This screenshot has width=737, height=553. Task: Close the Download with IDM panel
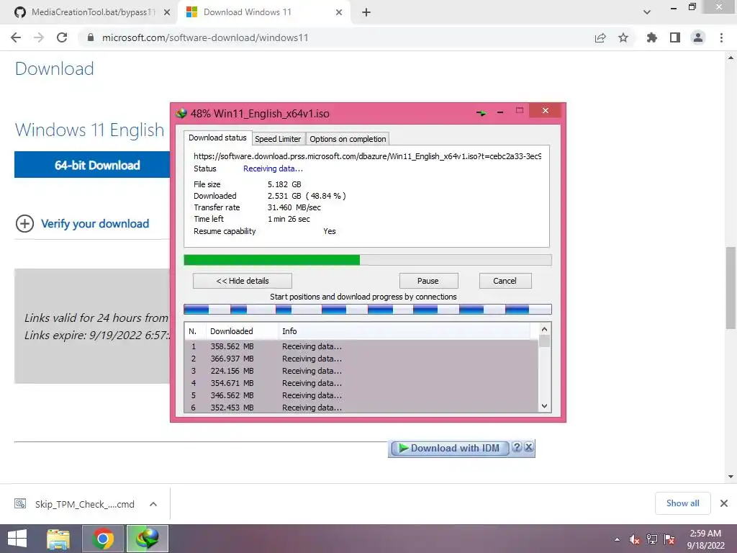529,446
